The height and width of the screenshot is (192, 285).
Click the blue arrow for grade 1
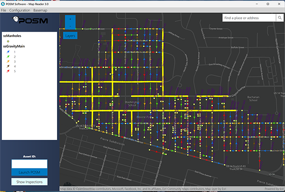point(8,52)
